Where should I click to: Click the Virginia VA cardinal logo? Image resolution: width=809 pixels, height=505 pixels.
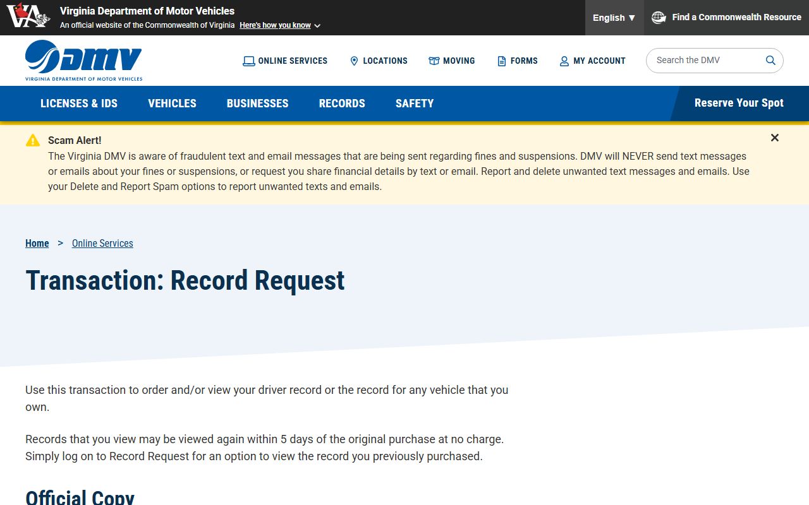(28, 16)
